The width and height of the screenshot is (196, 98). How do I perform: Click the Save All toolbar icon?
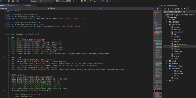click(x=18, y=1)
